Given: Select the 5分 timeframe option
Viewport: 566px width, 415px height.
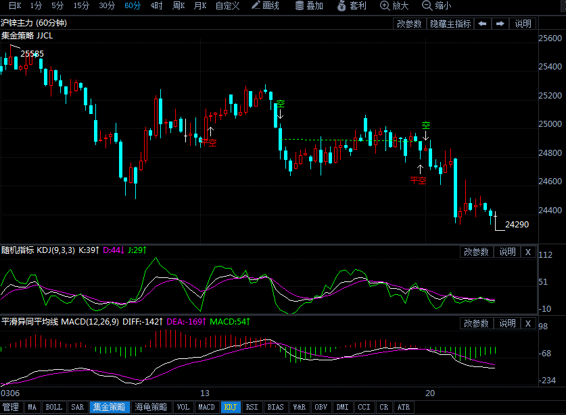Looking at the screenshot, I should coord(56,6).
